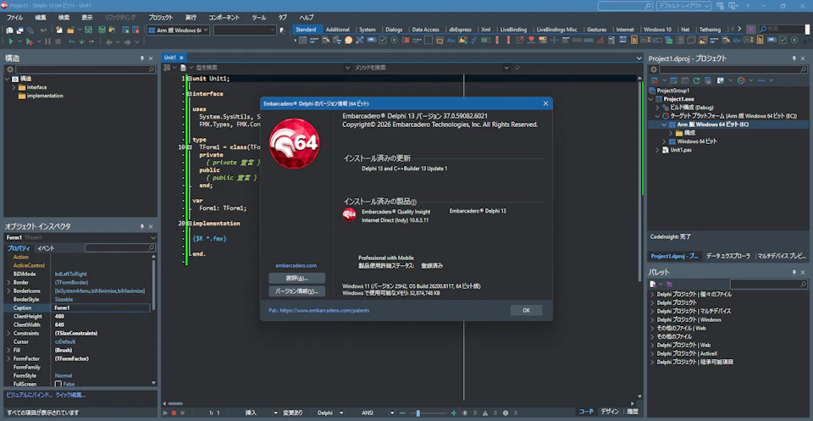
Task: Open the embarcadero.com link
Action: tap(296, 265)
